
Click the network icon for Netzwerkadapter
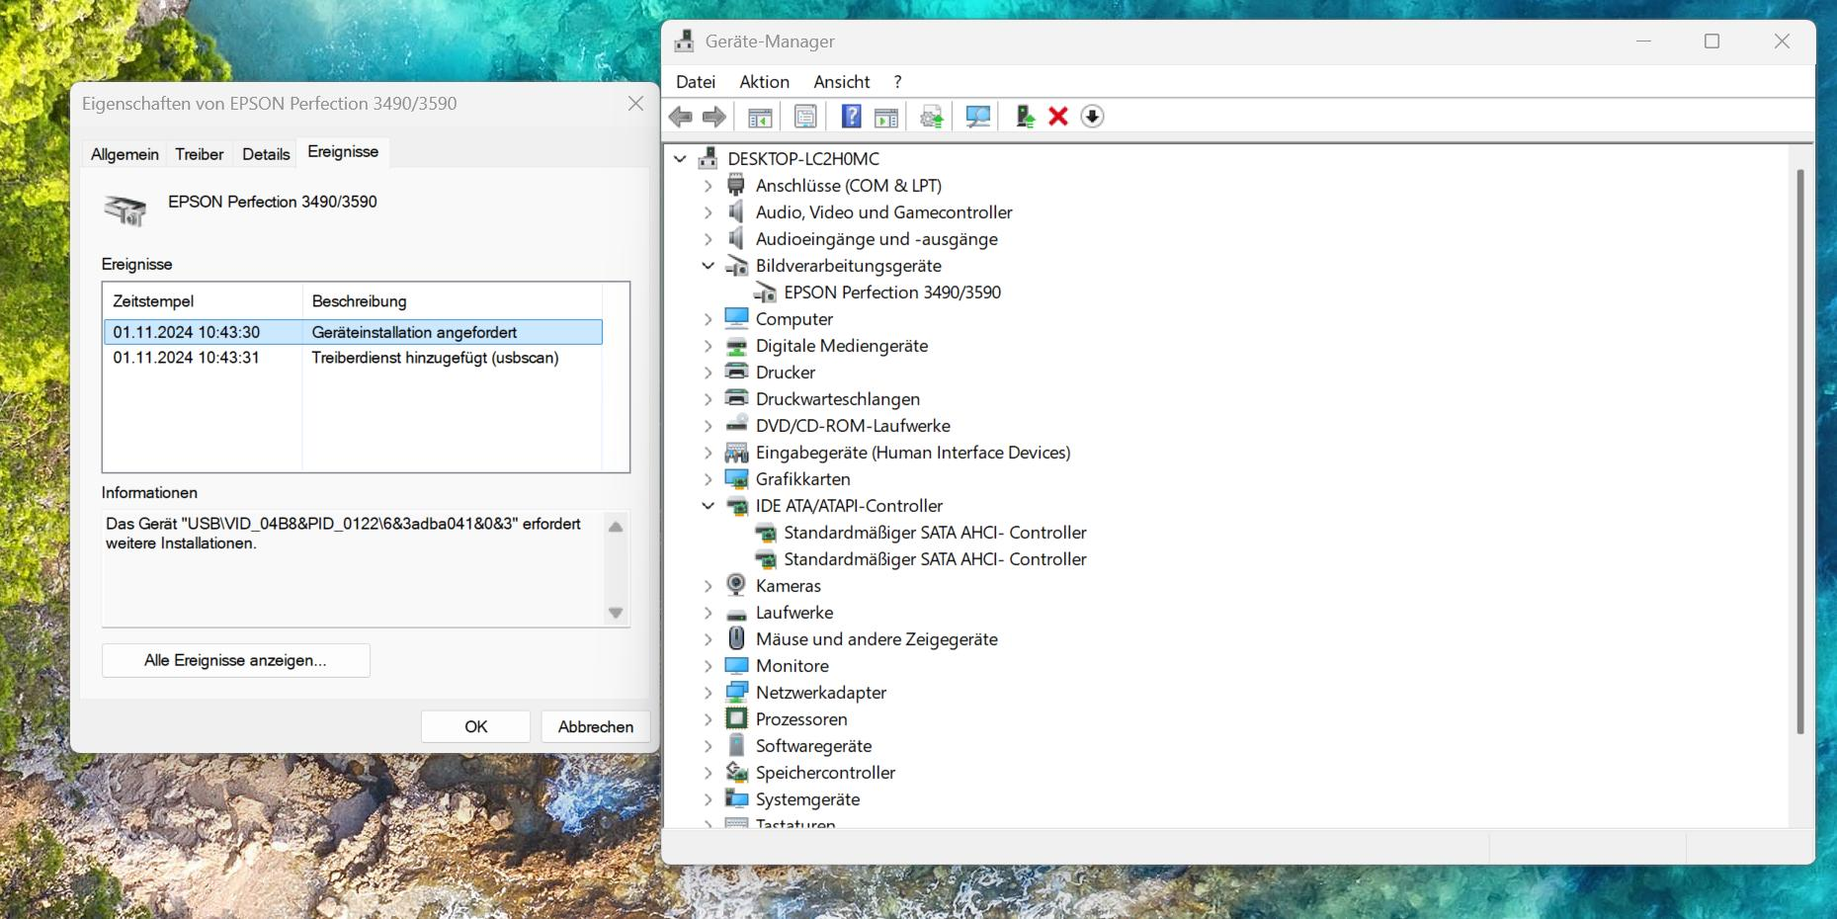click(736, 692)
